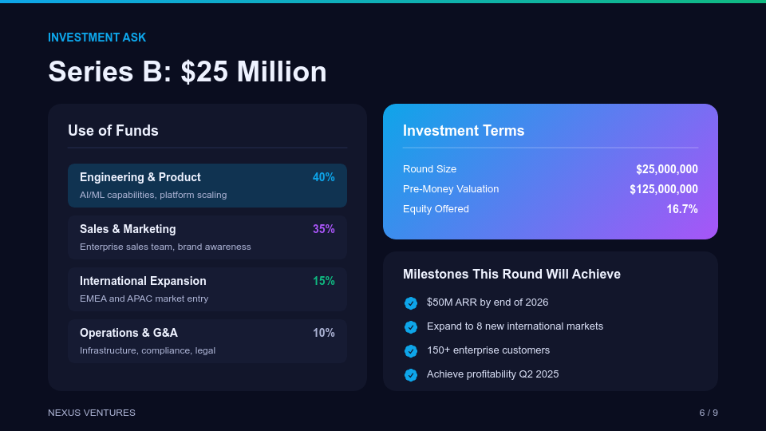
Task: Click 'Enterprise sales team, brand awareness' text
Action: coord(165,247)
